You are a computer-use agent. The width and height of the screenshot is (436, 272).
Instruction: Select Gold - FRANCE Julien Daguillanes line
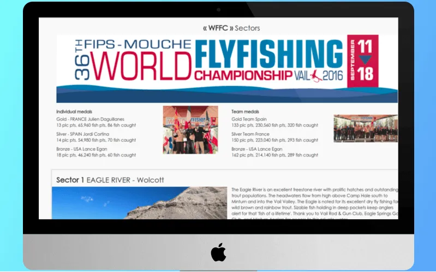[x=91, y=119]
